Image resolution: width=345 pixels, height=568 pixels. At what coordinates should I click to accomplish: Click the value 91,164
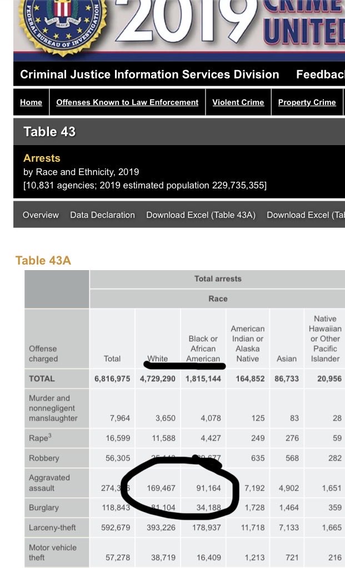point(208,488)
